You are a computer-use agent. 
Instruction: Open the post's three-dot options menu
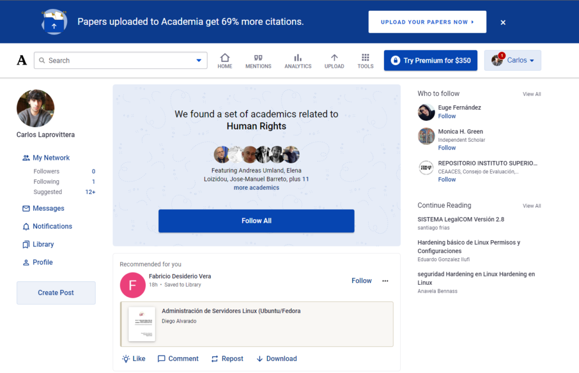(x=385, y=281)
